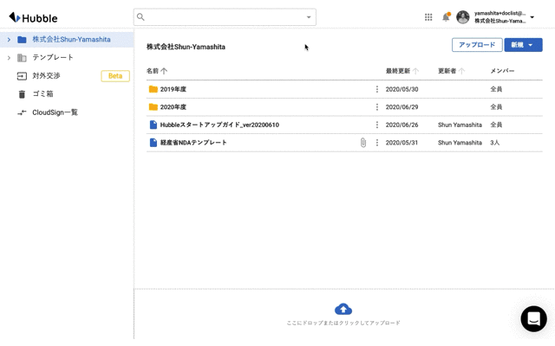The height and width of the screenshot is (346, 555).
Task: Click the search magnifier icon
Action: coord(140,17)
